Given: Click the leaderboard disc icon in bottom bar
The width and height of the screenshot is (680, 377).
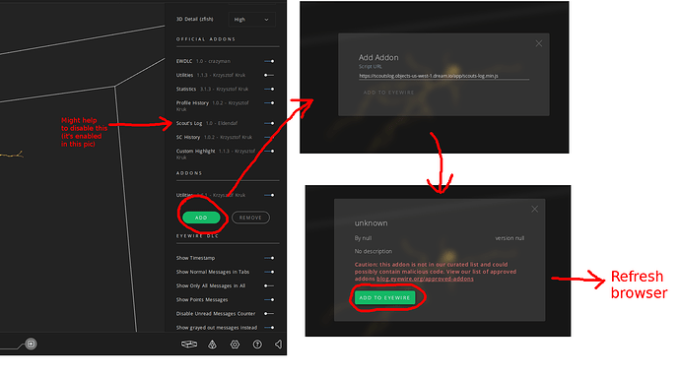Looking at the screenshot, I should pos(188,345).
